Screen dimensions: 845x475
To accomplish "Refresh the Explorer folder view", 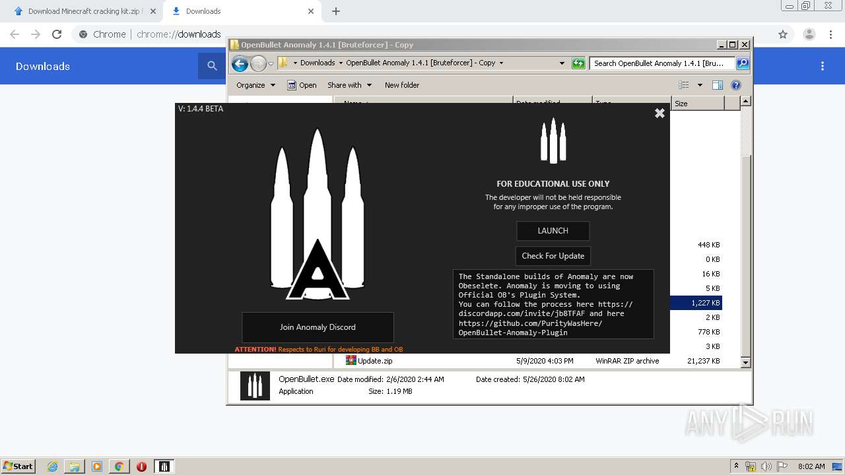I will [578, 63].
